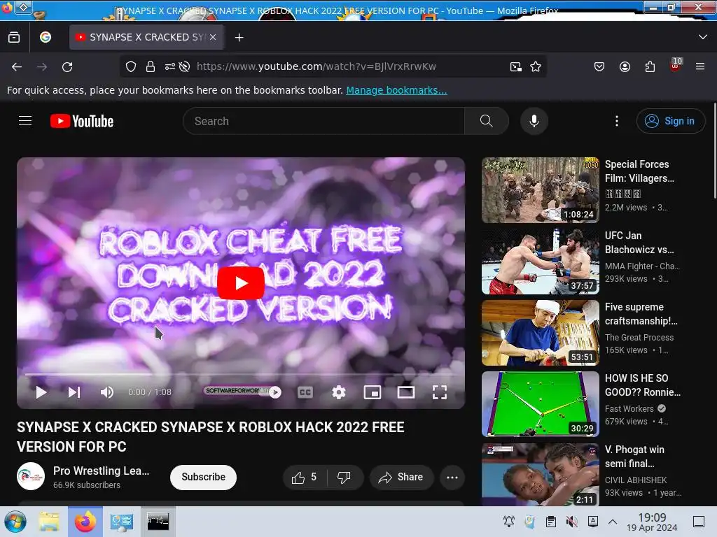Open Firefox View recent browsing icon
This screenshot has width=717, height=537.
tap(14, 38)
